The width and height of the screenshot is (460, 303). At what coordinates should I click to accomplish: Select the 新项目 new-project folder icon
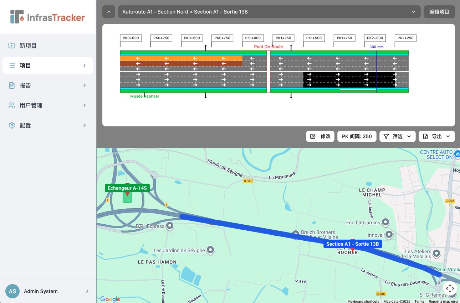(x=11, y=46)
